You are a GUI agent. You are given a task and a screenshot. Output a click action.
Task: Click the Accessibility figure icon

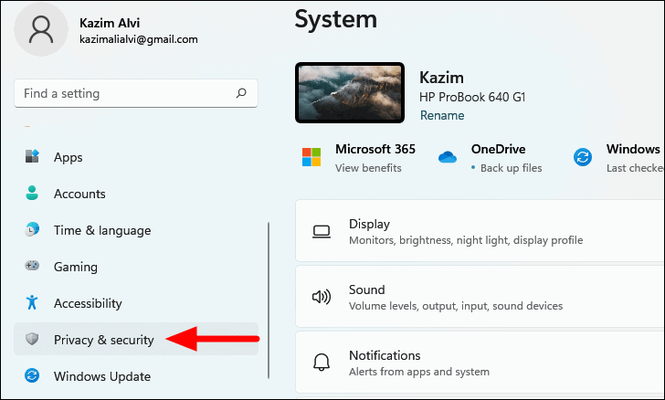point(32,302)
